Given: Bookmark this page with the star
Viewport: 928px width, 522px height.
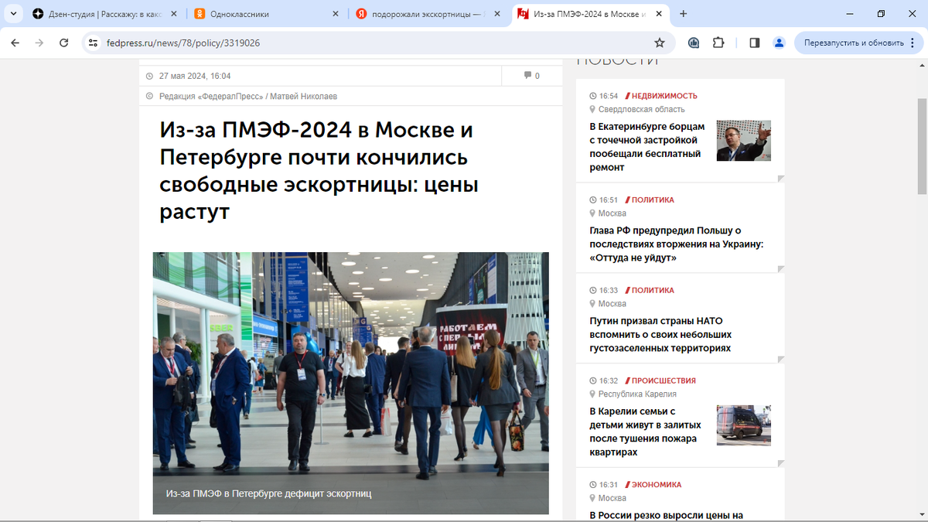Looking at the screenshot, I should pos(660,43).
